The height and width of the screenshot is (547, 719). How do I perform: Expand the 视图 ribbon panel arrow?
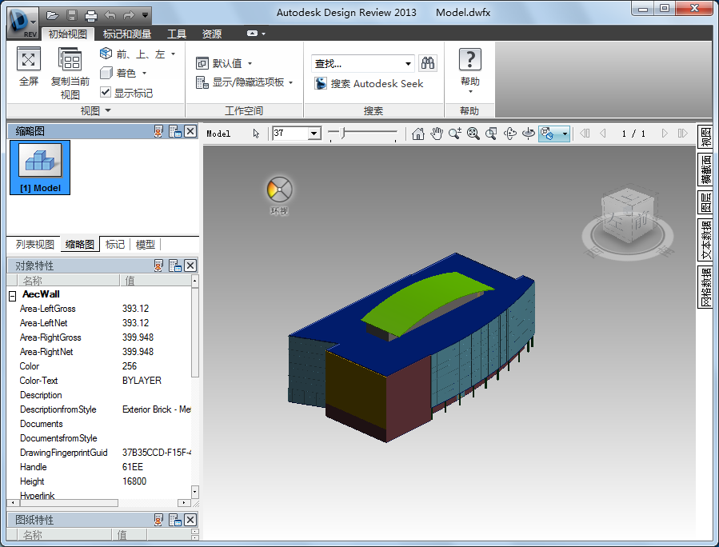[x=108, y=110]
